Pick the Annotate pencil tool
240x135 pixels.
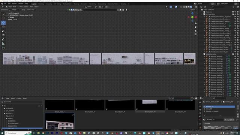click(x=3, y=39)
